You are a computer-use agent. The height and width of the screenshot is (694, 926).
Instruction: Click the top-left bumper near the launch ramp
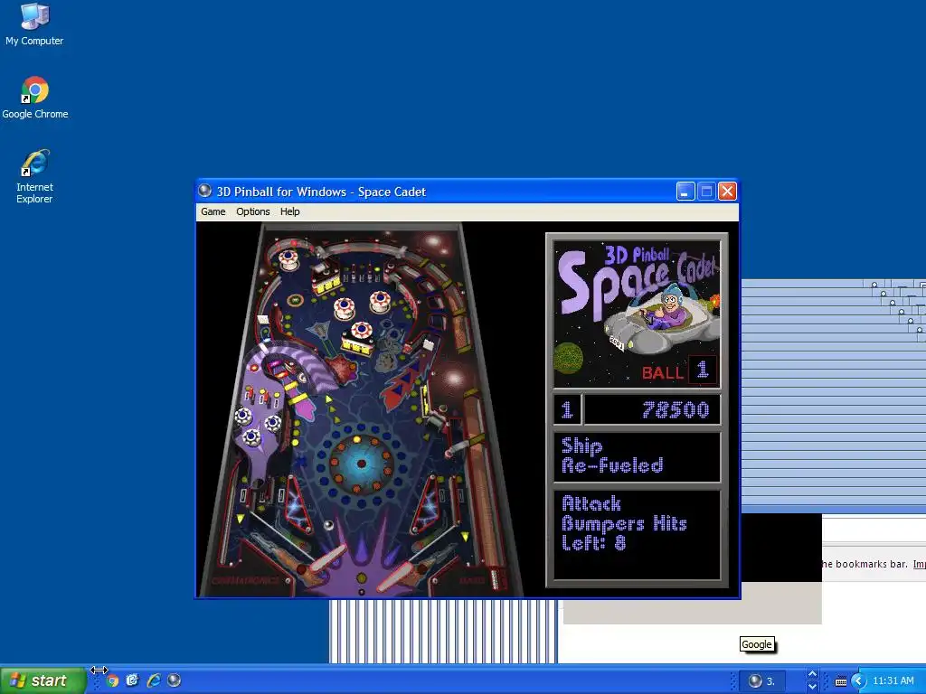click(x=288, y=258)
